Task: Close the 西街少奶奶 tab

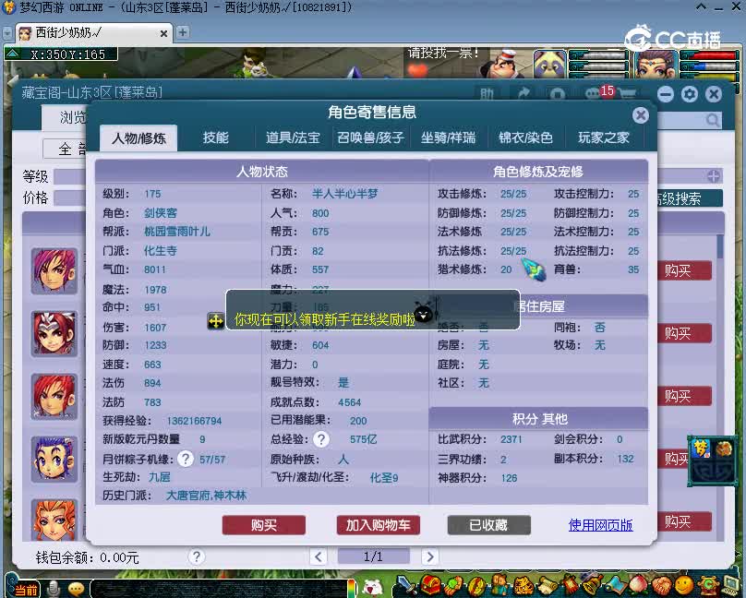Action: click(x=163, y=34)
